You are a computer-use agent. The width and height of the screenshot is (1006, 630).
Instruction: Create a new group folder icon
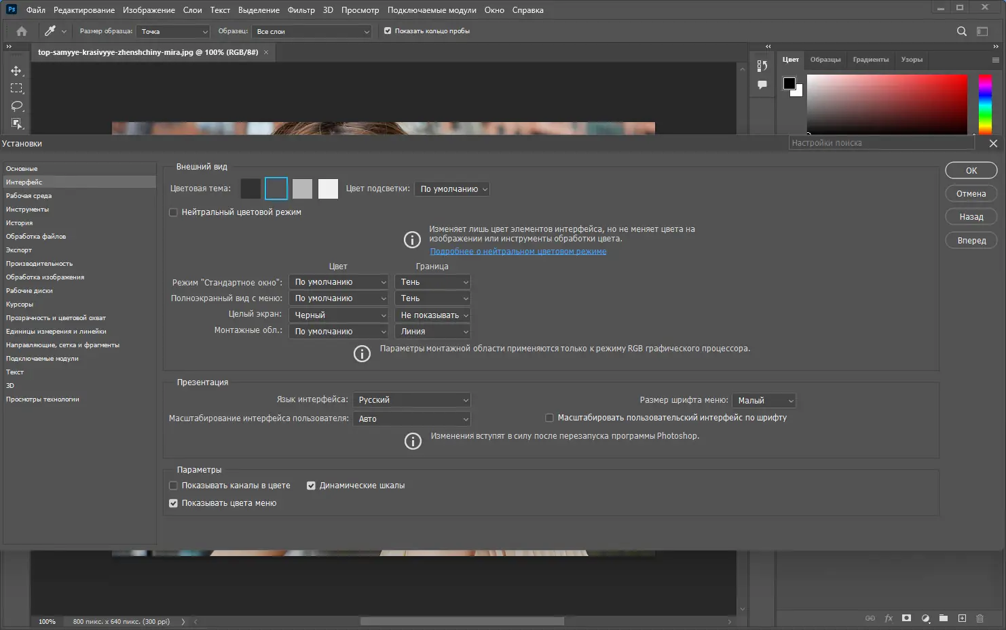click(x=944, y=618)
